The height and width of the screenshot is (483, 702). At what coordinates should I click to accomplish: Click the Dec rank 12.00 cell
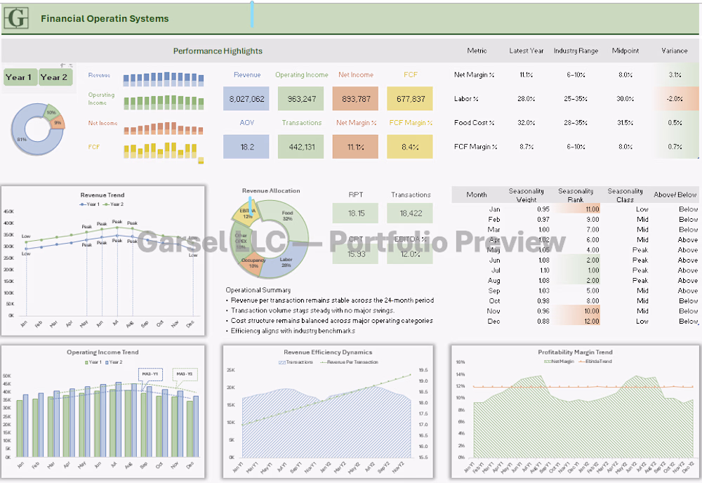click(576, 321)
